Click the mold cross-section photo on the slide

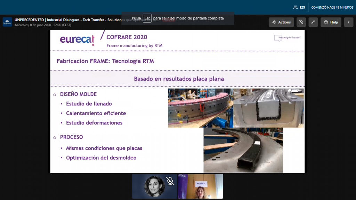point(268,108)
